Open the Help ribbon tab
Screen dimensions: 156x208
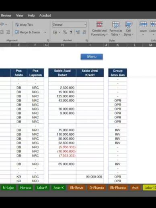click(x=31, y=16)
